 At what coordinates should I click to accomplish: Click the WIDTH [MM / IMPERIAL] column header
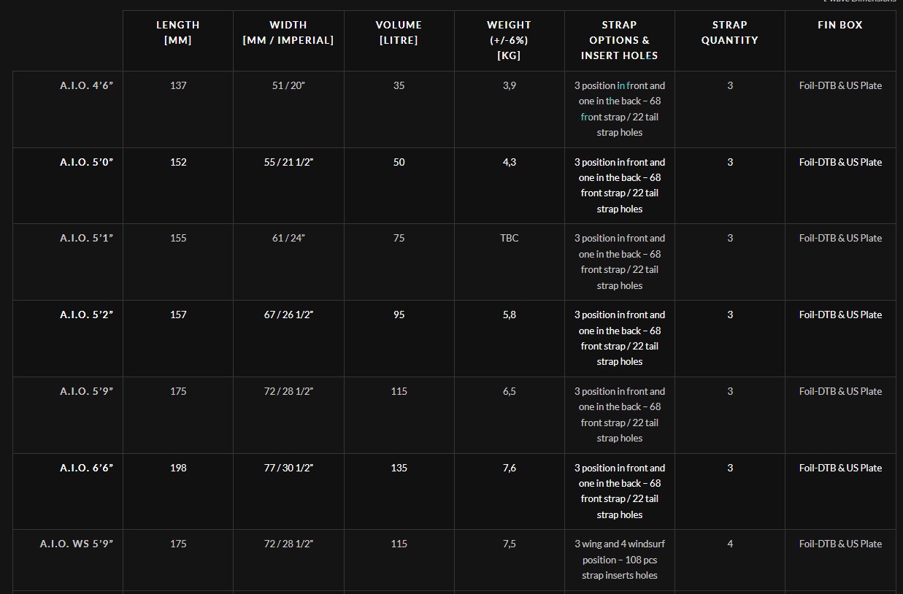click(x=288, y=32)
